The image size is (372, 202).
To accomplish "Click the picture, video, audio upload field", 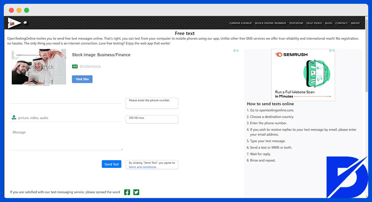I will (66, 118).
